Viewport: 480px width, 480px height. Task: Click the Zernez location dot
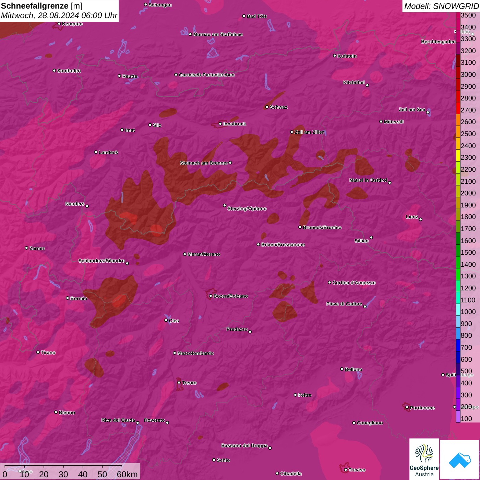pos(26,248)
